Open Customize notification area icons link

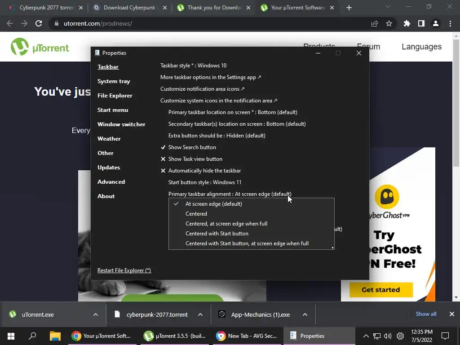point(202,89)
